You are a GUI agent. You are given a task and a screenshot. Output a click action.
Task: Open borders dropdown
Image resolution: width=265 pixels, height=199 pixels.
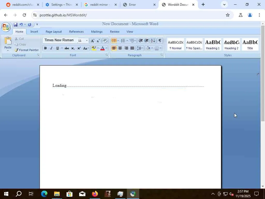[160, 48]
